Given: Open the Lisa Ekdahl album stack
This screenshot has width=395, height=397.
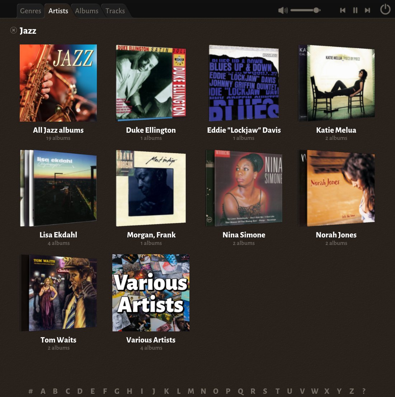Looking at the screenshot, I should pyautogui.click(x=58, y=188).
